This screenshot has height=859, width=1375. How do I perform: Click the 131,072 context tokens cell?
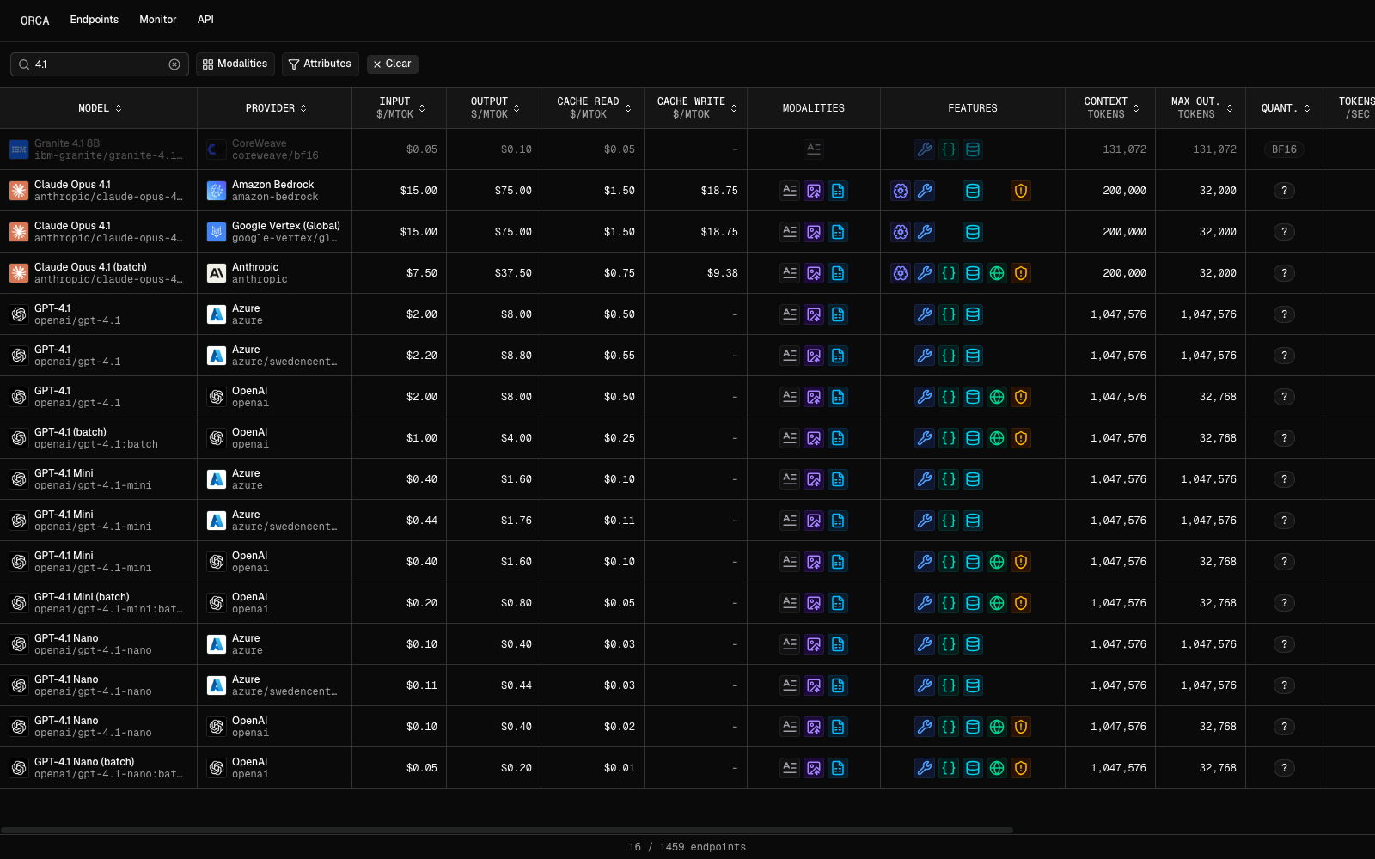pos(1124,149)
